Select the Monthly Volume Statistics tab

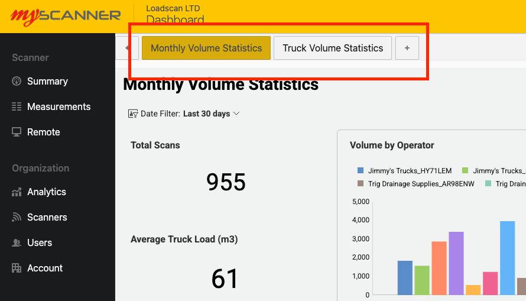tap(206, 48)
